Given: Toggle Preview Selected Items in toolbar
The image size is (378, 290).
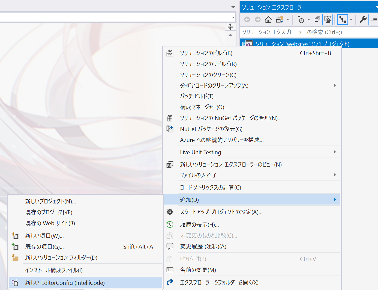Looking at the screenshot, I should [328, 19].
